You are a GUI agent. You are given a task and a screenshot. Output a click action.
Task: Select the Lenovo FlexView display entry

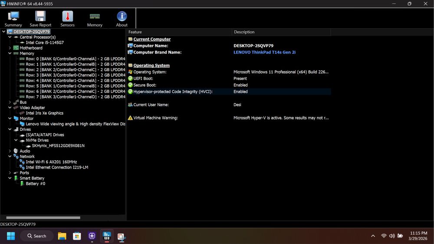(x=75, y=124)
